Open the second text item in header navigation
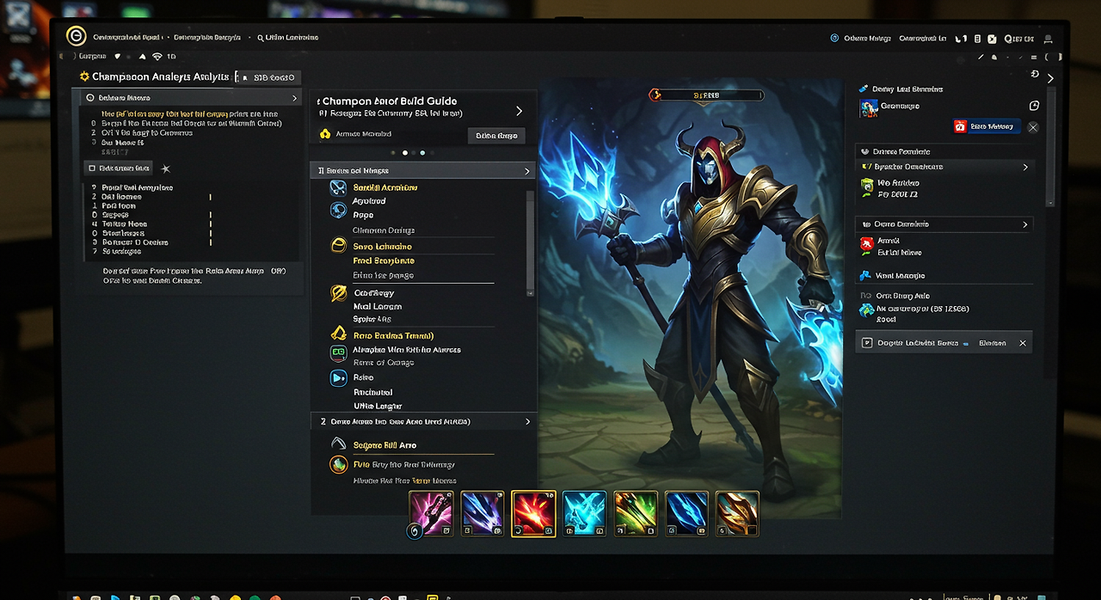The width and height of the screenshot is (1101, 600). point(207,38)
